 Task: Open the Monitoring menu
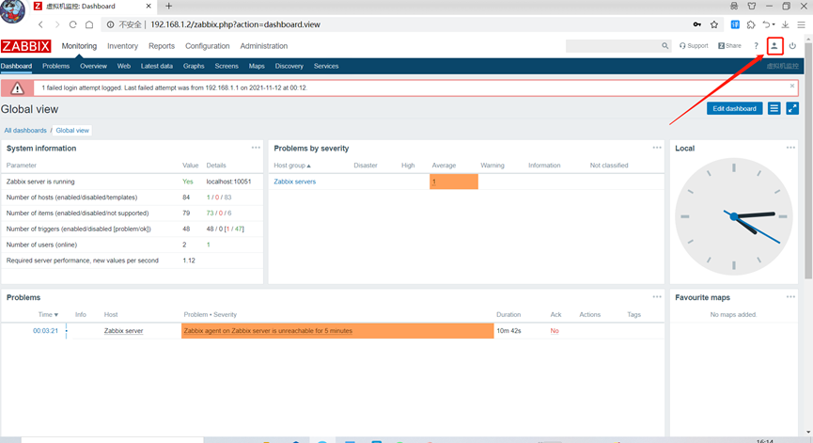(x=79, y=46)
